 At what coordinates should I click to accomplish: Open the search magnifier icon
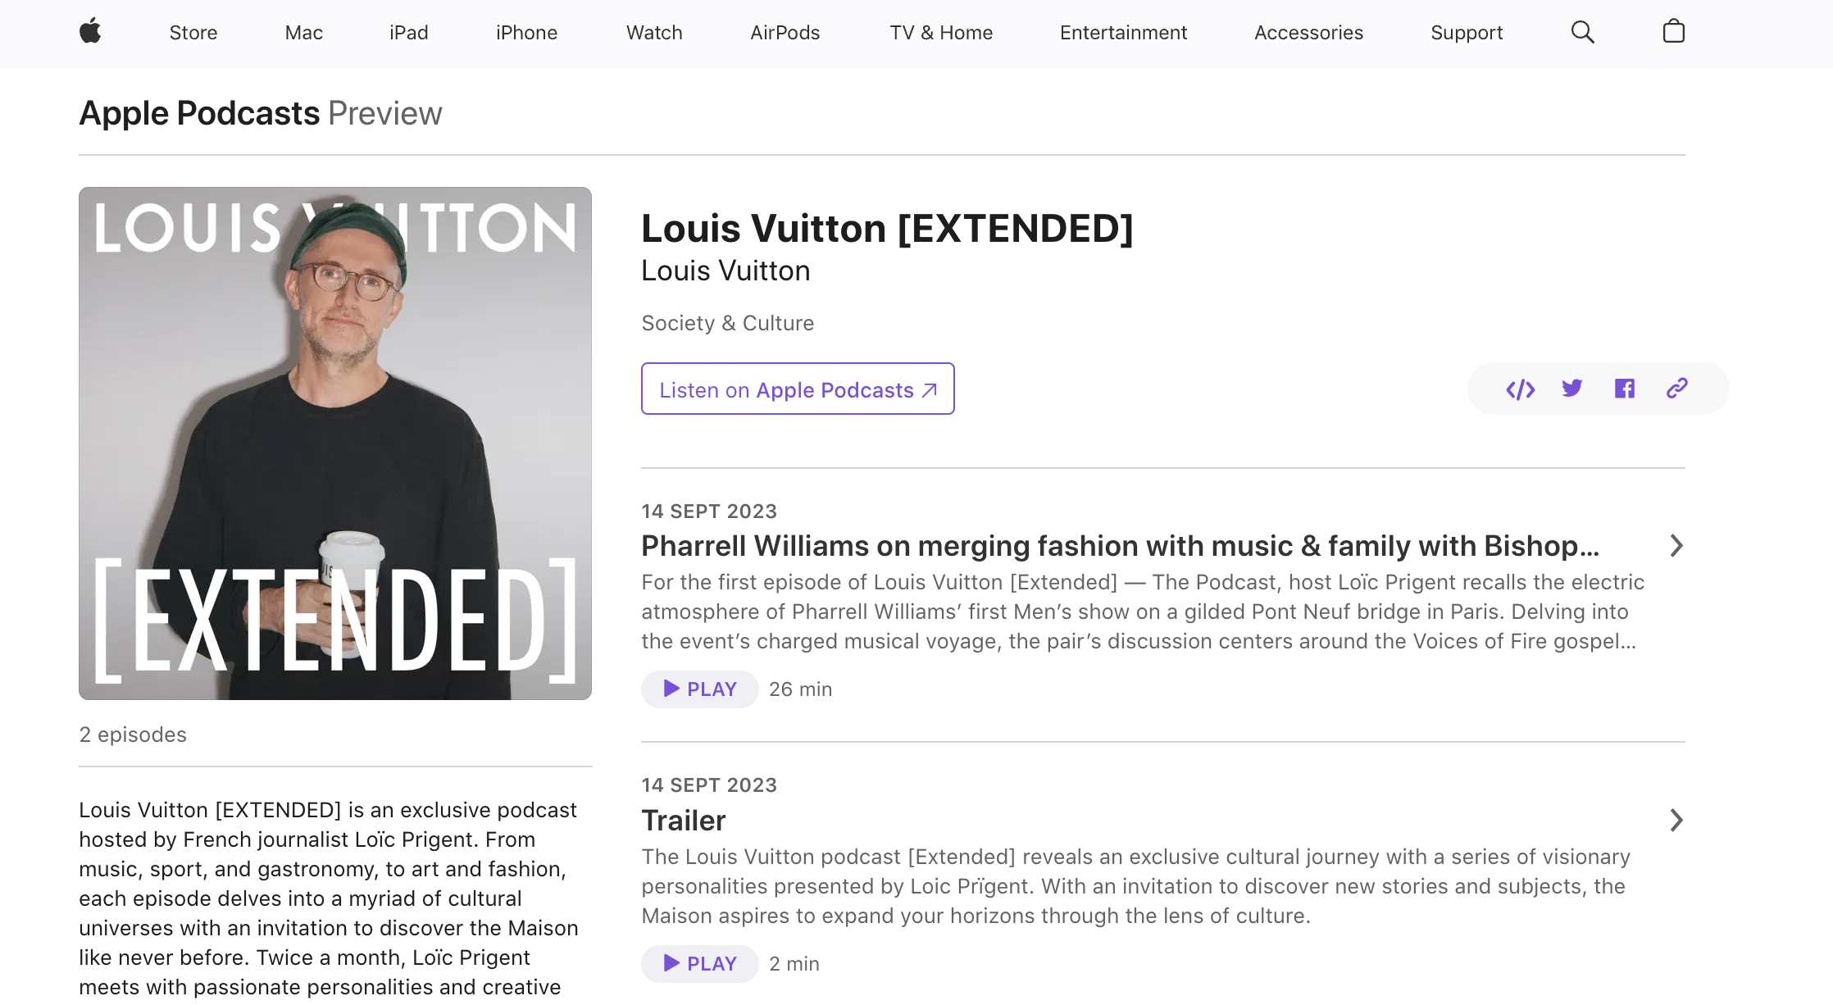1582,32
